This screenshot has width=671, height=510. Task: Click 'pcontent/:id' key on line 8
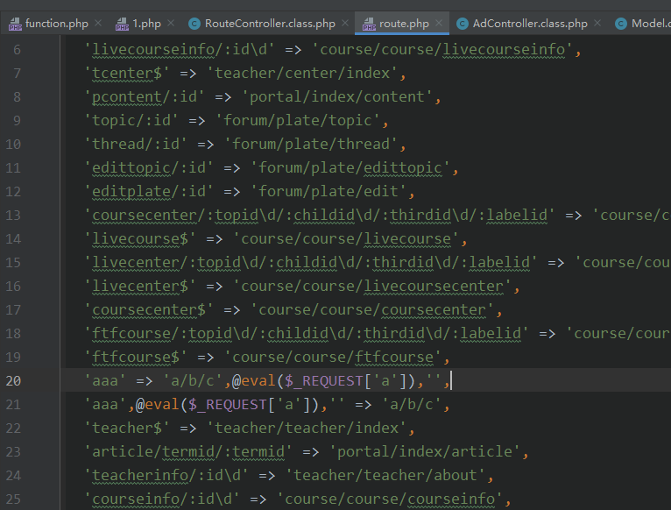(145, 96)
